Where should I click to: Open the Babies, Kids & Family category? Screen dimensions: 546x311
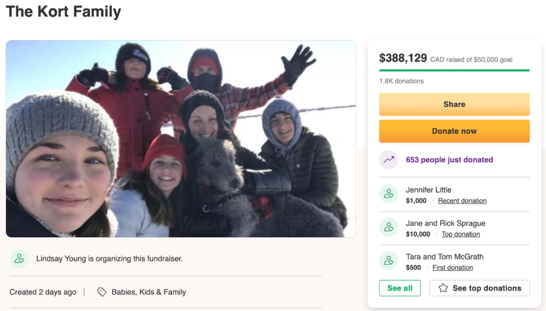point(149,292)
